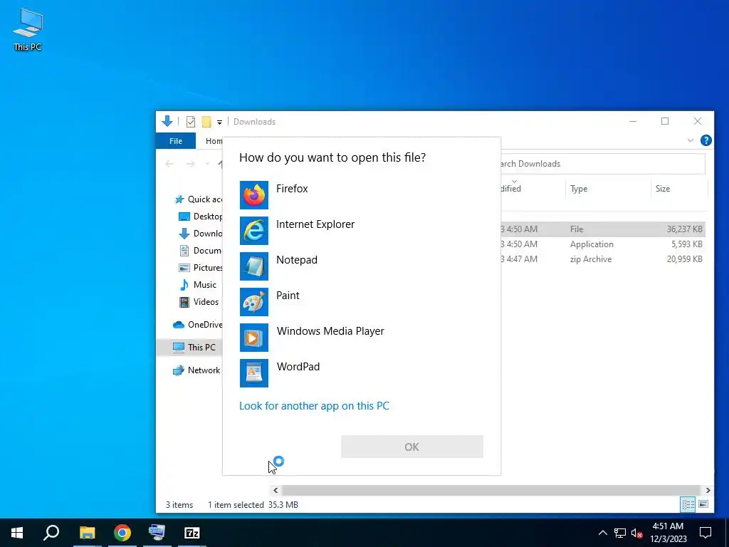Open Documents in navigation pane
729x547 pixels.
point(200,251)
